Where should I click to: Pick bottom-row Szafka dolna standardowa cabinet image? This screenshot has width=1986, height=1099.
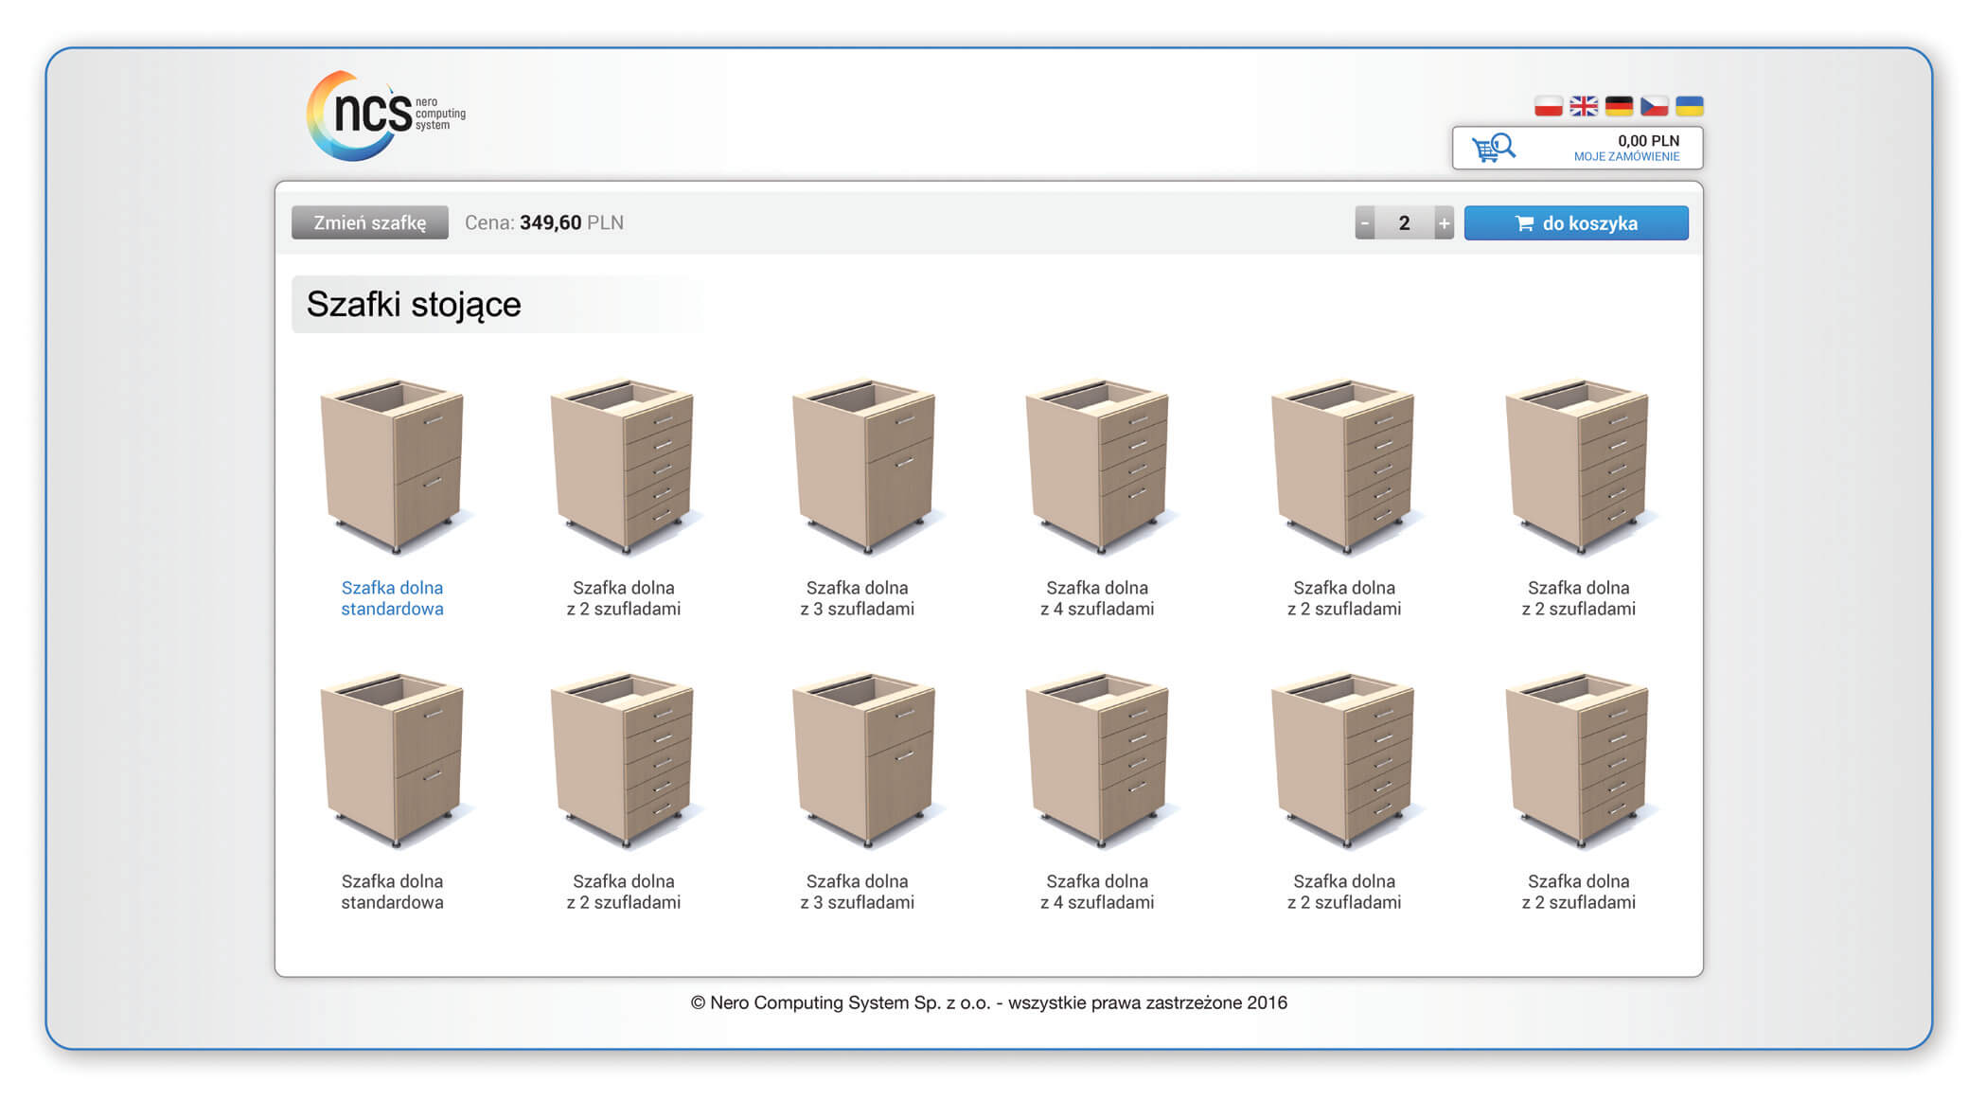click(392, 759)
